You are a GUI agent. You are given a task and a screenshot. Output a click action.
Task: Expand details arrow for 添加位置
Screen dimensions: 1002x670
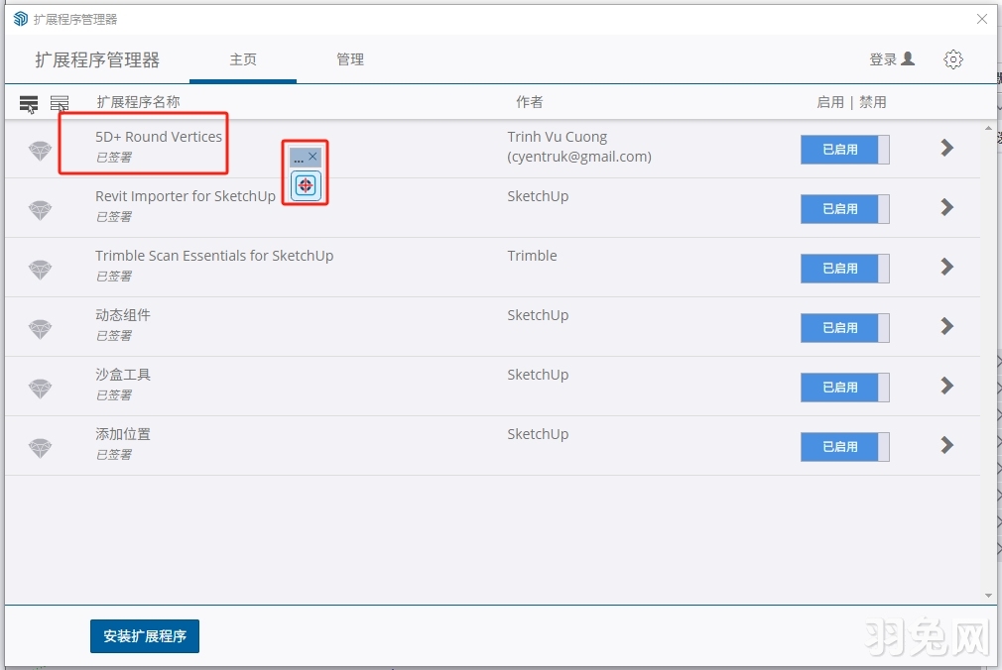(946, 445)
